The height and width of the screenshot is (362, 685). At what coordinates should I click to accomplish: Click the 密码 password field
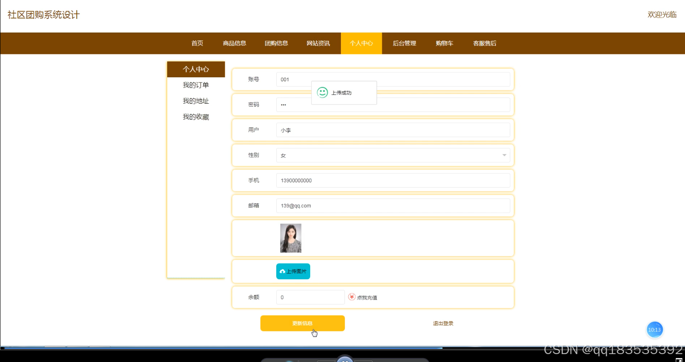[x=393, y=105]
